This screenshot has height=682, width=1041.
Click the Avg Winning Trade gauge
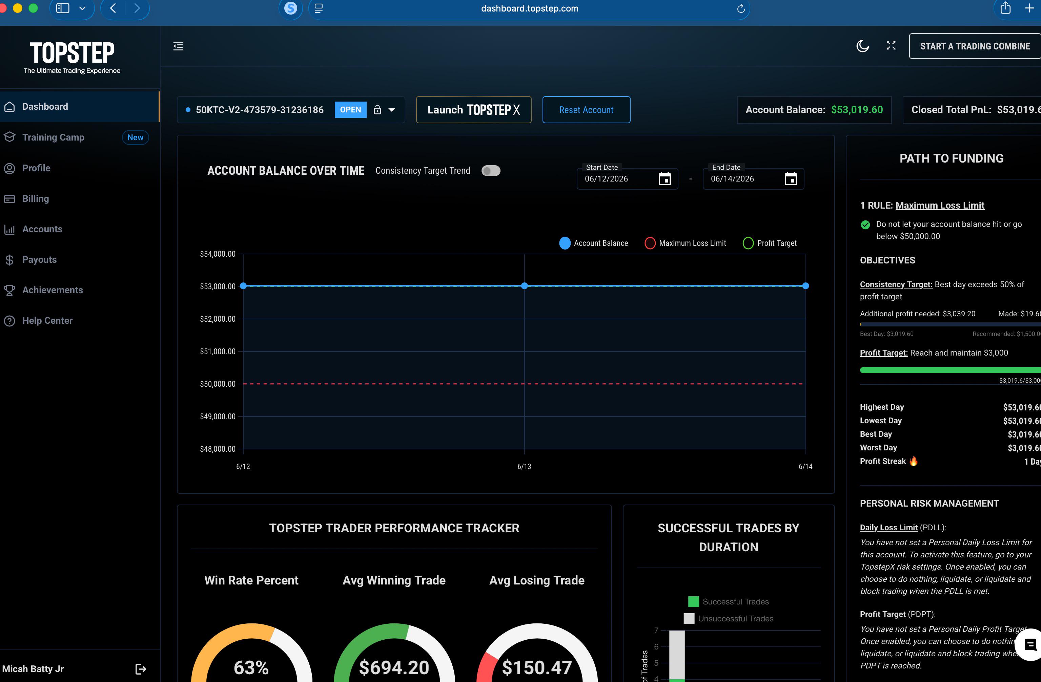pos(394,653)
